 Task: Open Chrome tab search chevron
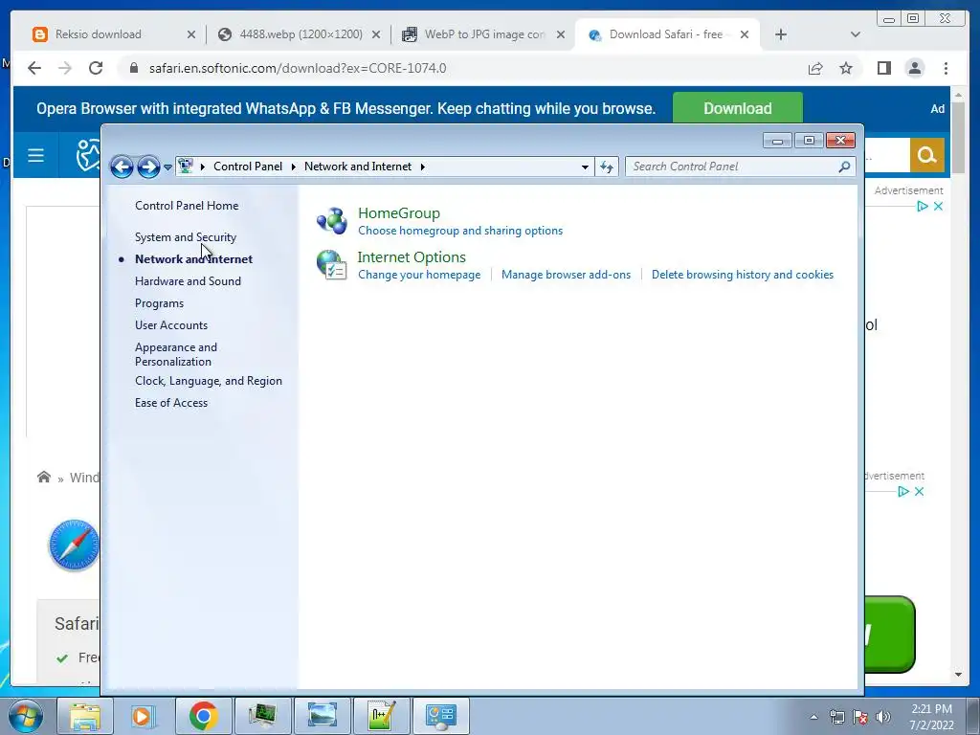(x=855, y=34)
